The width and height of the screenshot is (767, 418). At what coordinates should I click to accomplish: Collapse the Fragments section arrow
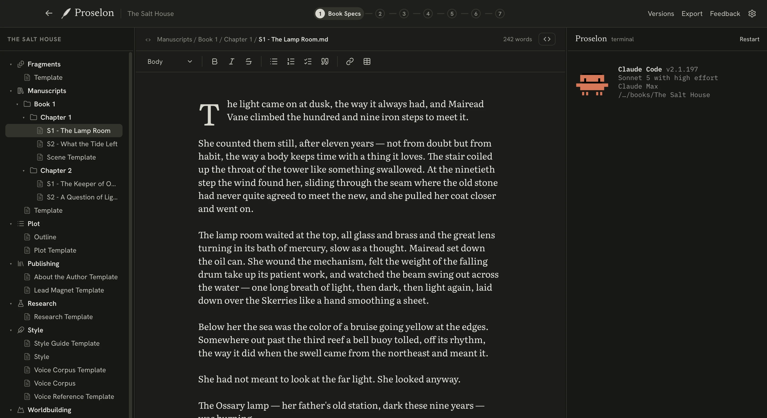(x=11, y=64)
